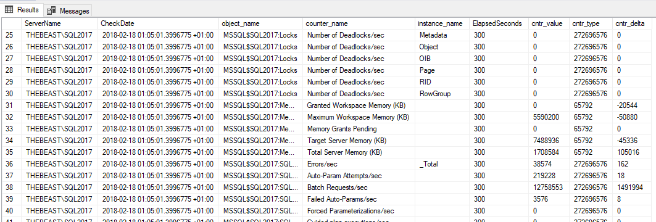Viewport: 656px width, 222px height.
Task: Select row header number 28
Action: coord(10,70)
